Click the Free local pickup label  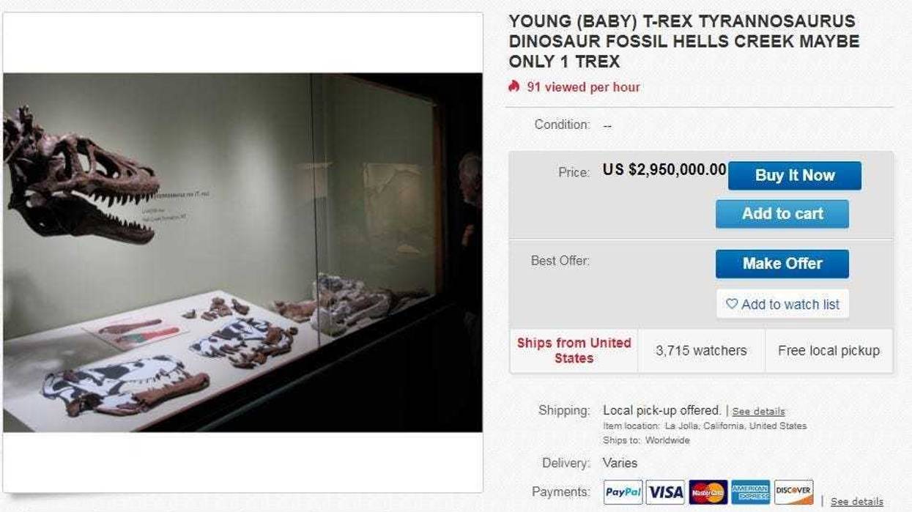[828, 350]
